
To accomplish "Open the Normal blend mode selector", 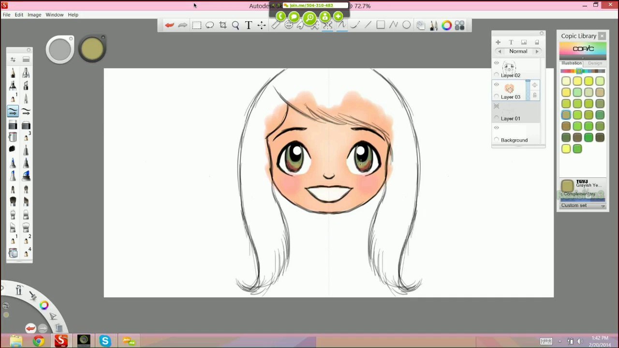I will tap(518, 51).
